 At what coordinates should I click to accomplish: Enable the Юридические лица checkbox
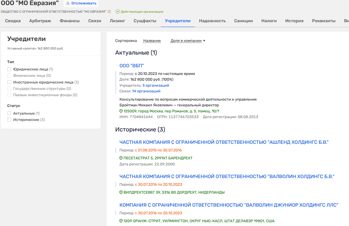click(x=9, y=69)
